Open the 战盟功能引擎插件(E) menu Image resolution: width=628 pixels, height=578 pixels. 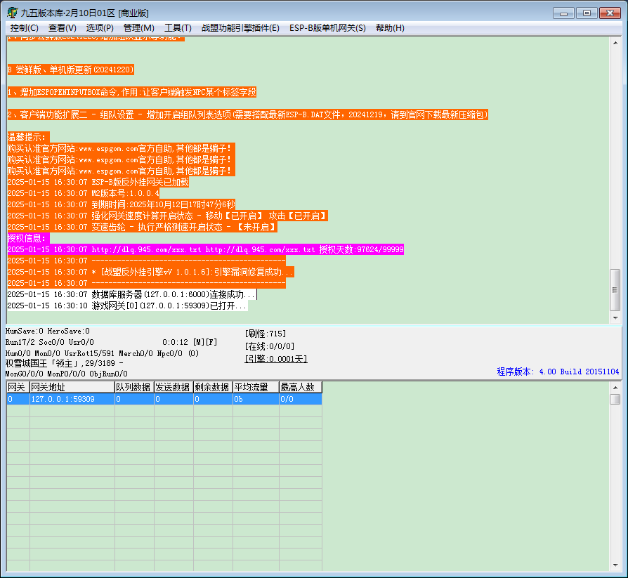click(240, 28)
